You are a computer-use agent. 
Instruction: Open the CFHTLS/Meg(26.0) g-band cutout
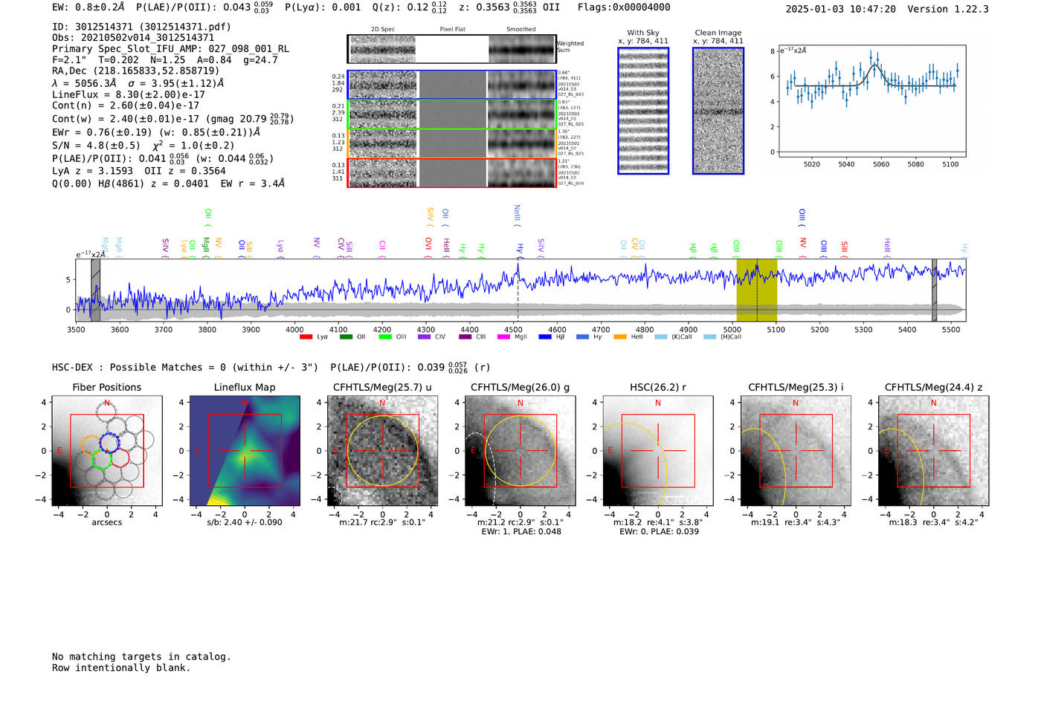click(x=520, y=451)
